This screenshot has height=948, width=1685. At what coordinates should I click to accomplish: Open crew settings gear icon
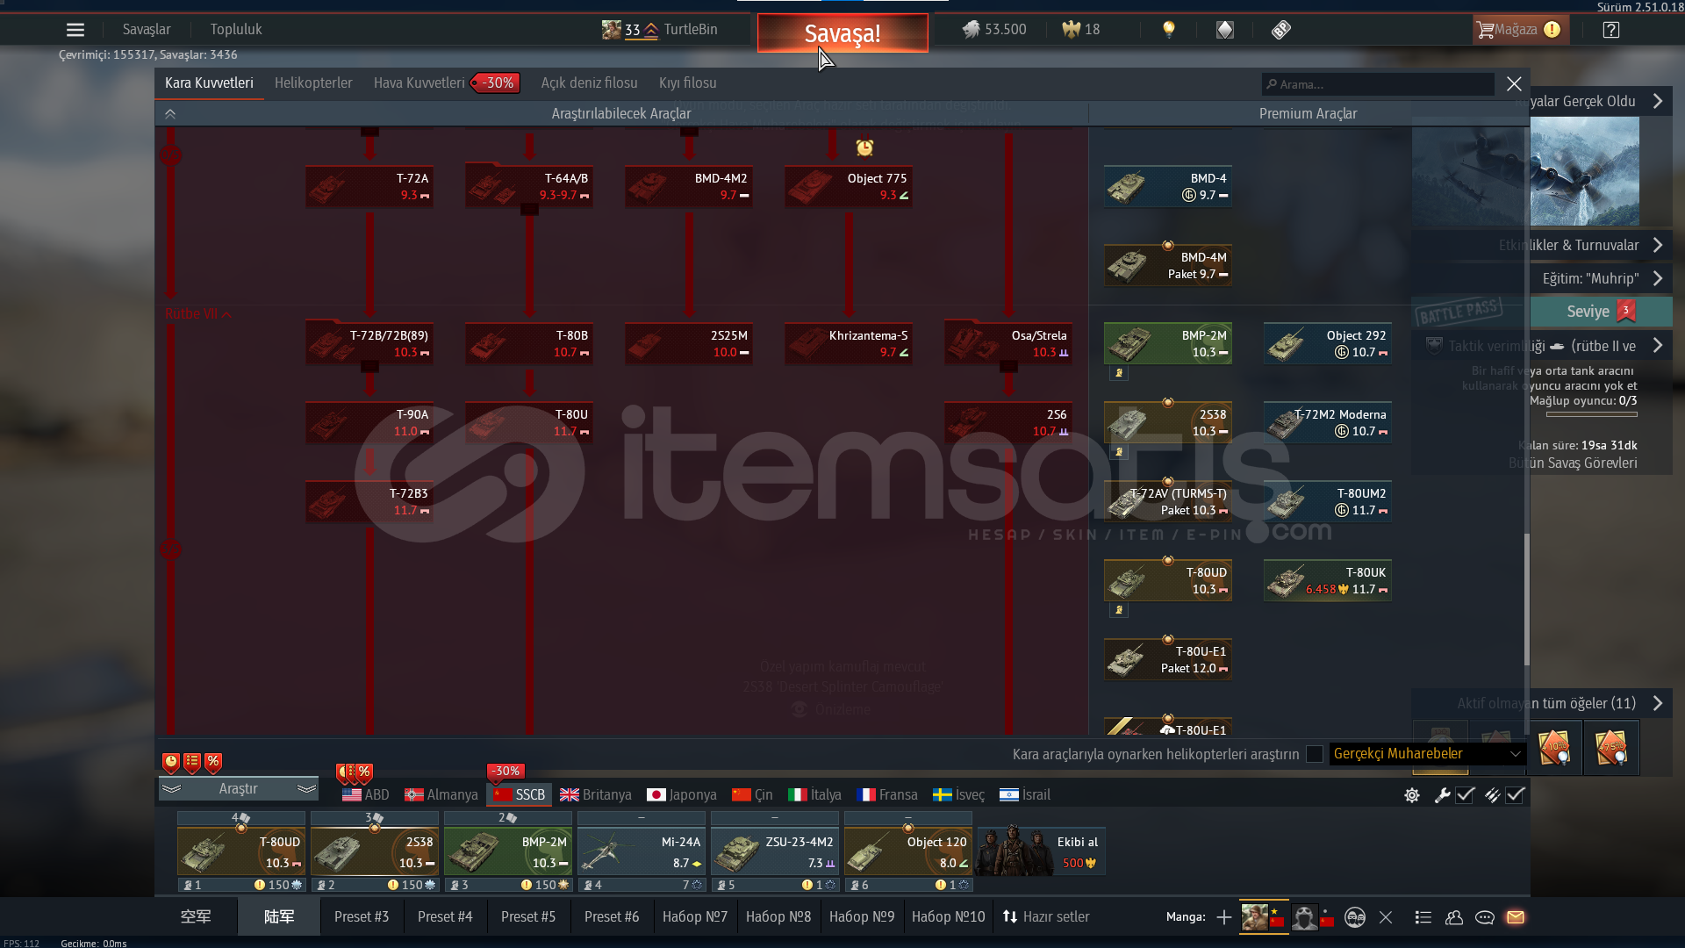[1411, 795]
